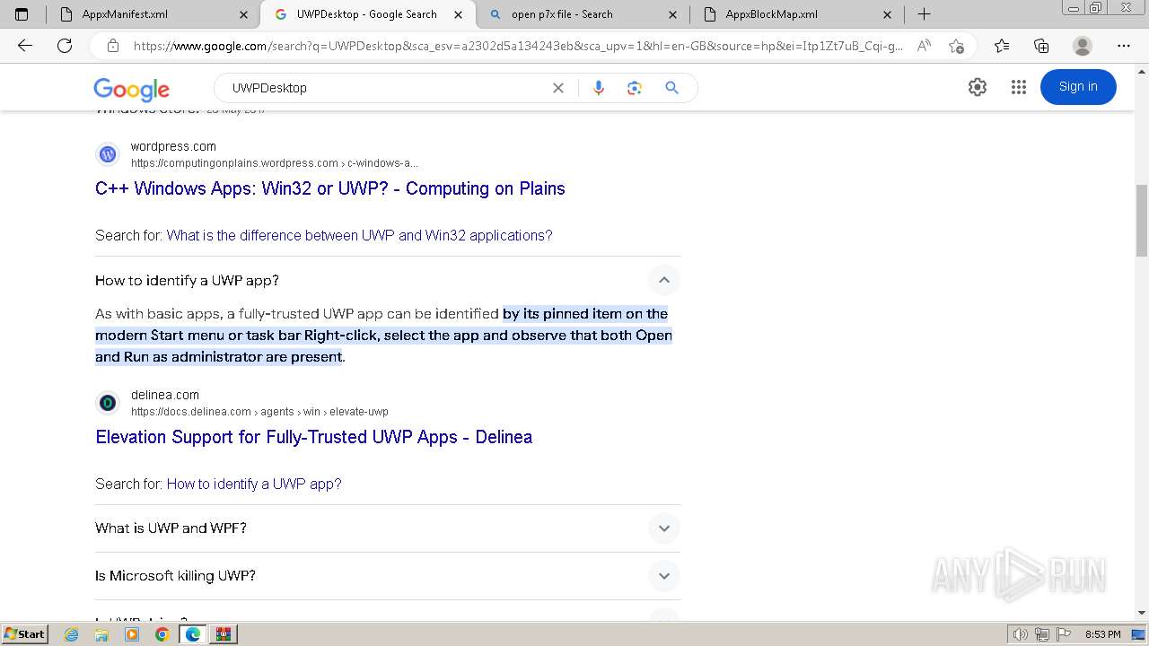Close the AppxManifest.xml tab
The image size is (1149, 646).
pos(244,14)
